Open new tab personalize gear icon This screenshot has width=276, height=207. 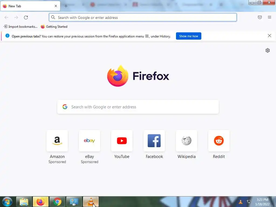click(268, 50)
